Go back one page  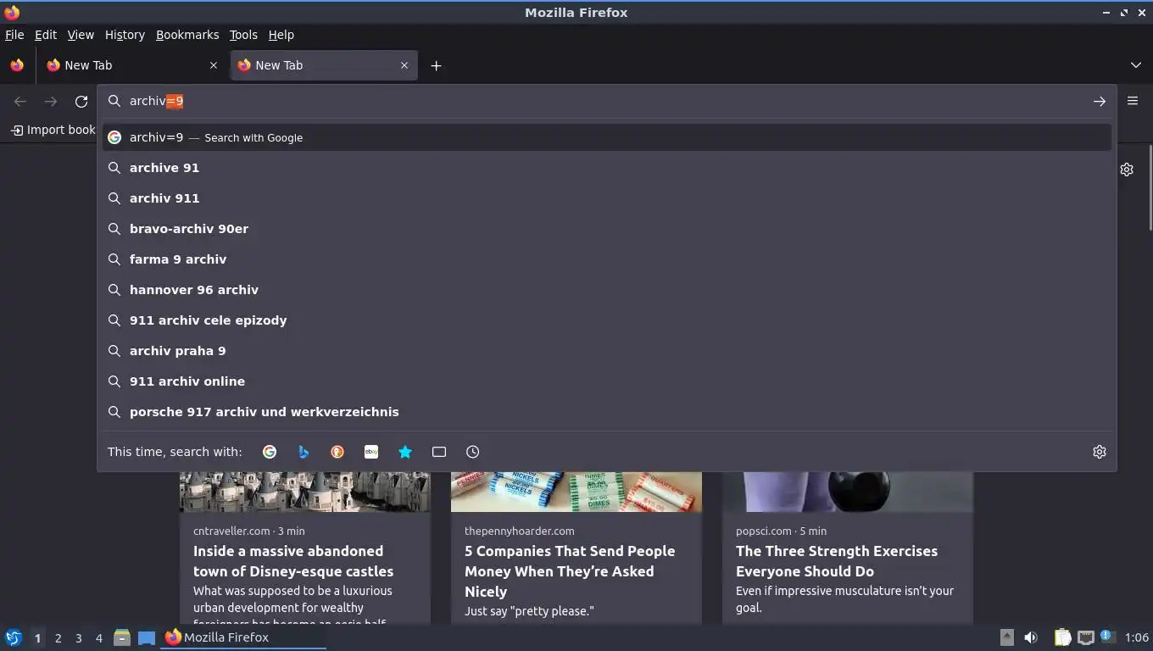tap(20, 101)
